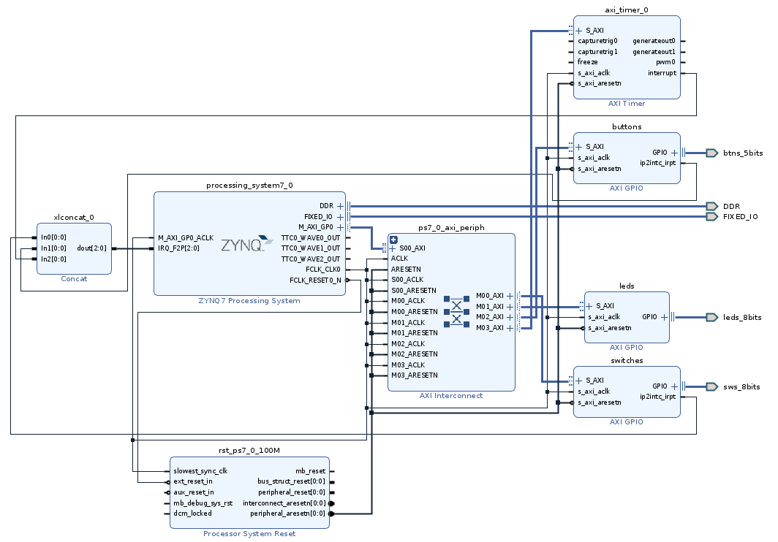Click the AXI Interconnect label
Viewport: 778px width, 542px height.
click(x=451, y=395)
